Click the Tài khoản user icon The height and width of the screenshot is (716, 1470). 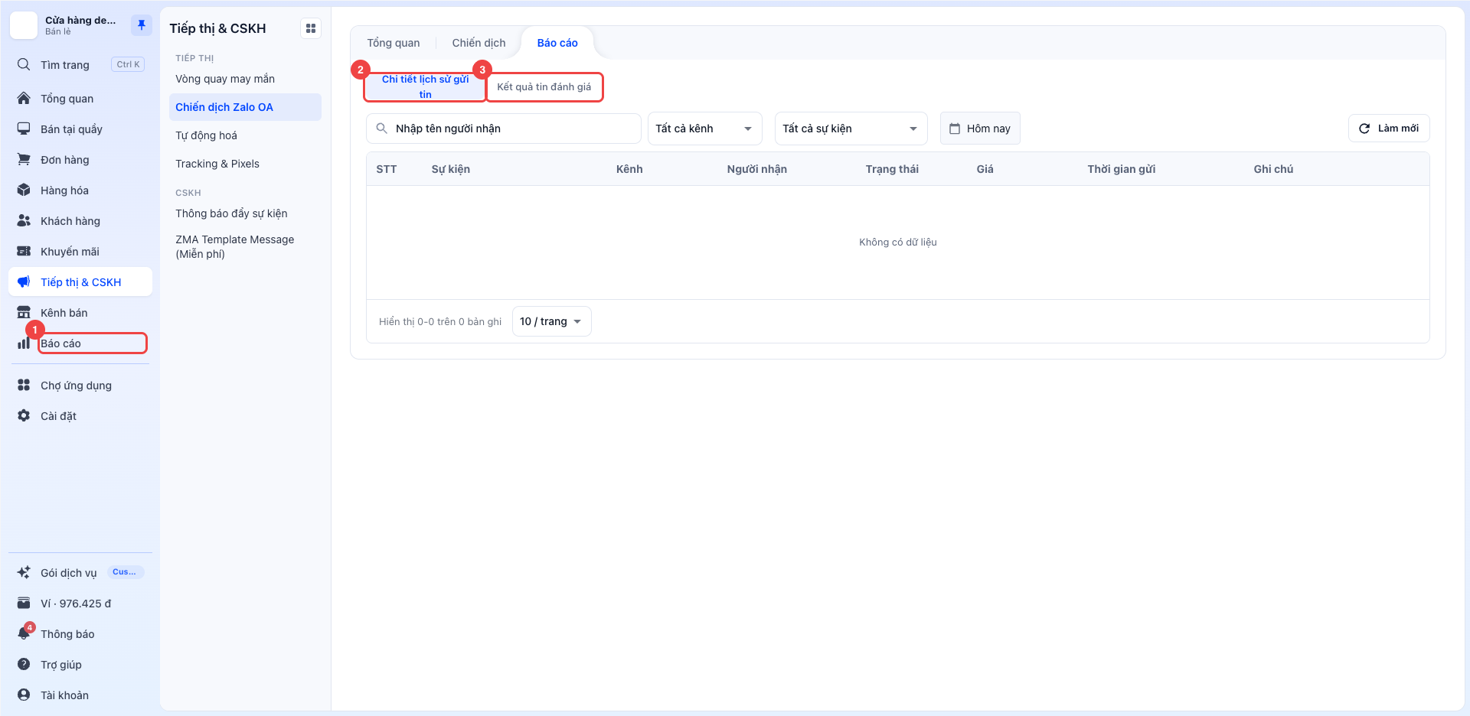pos(24,695)
